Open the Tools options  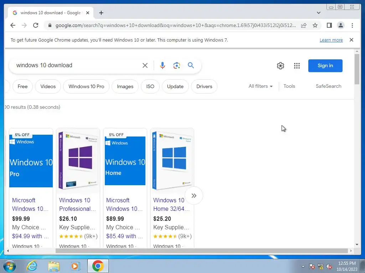289,86
